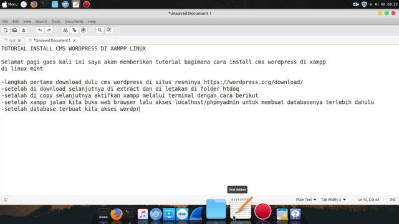Click the red record icon in top panel
Viewport: 399px width, 224px height.
click(x=86, y=4)
